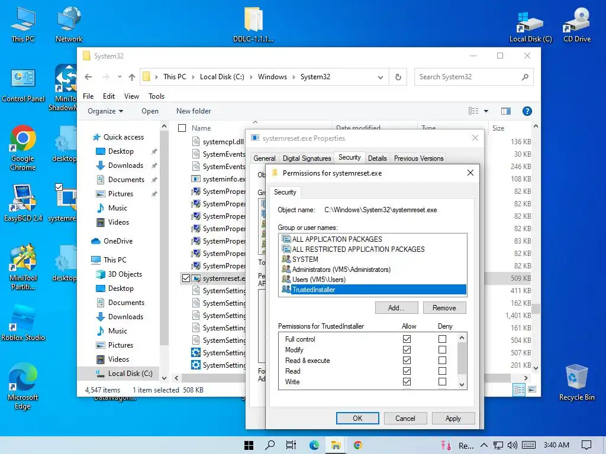
Task: Open recent locations dropdown arrow
Action: [120, 77]
